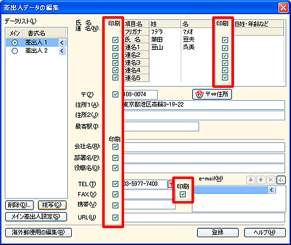Click the postal mark icon beside TEL field
Image resolution: width=291 pixels, height=245 pixels.
point(170,184)
